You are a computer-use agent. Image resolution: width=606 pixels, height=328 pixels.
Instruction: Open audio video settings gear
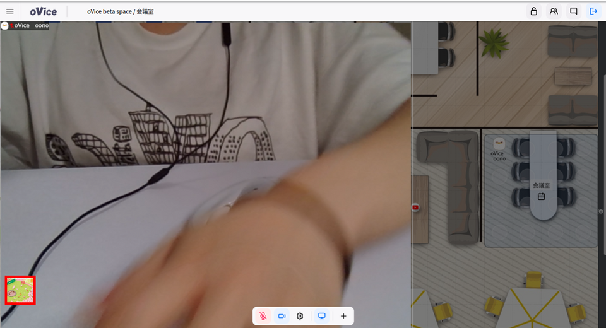pos(300,316)
